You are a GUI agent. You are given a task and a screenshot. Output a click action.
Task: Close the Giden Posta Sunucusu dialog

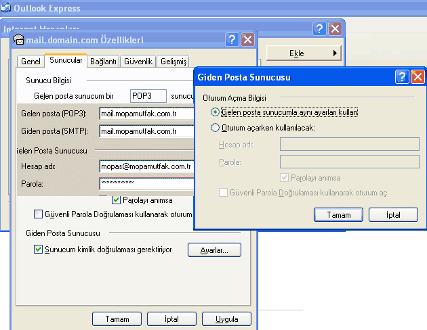click(x=418, y=77)
